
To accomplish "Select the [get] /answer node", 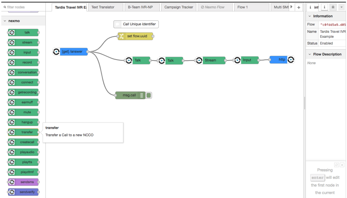I will (x=72, y=52).
